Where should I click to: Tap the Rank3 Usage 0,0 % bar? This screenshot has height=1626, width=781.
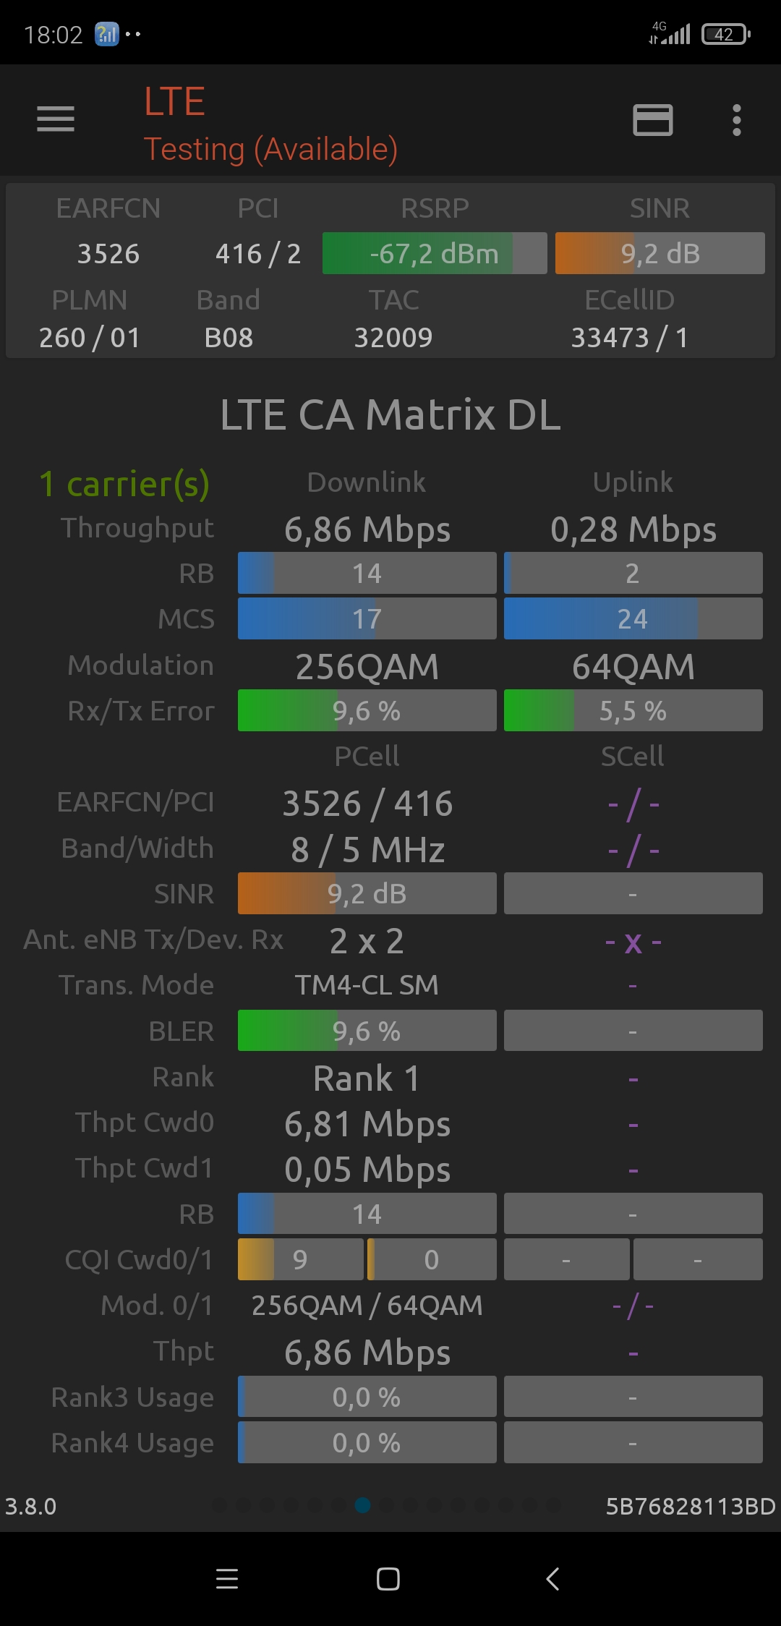click(367, 1397)
